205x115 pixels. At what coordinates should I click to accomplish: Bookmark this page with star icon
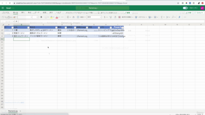coord(178,3)
